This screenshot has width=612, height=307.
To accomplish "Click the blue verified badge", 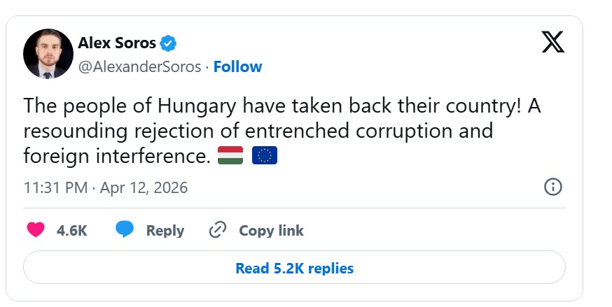I will (x=168, y=43).
